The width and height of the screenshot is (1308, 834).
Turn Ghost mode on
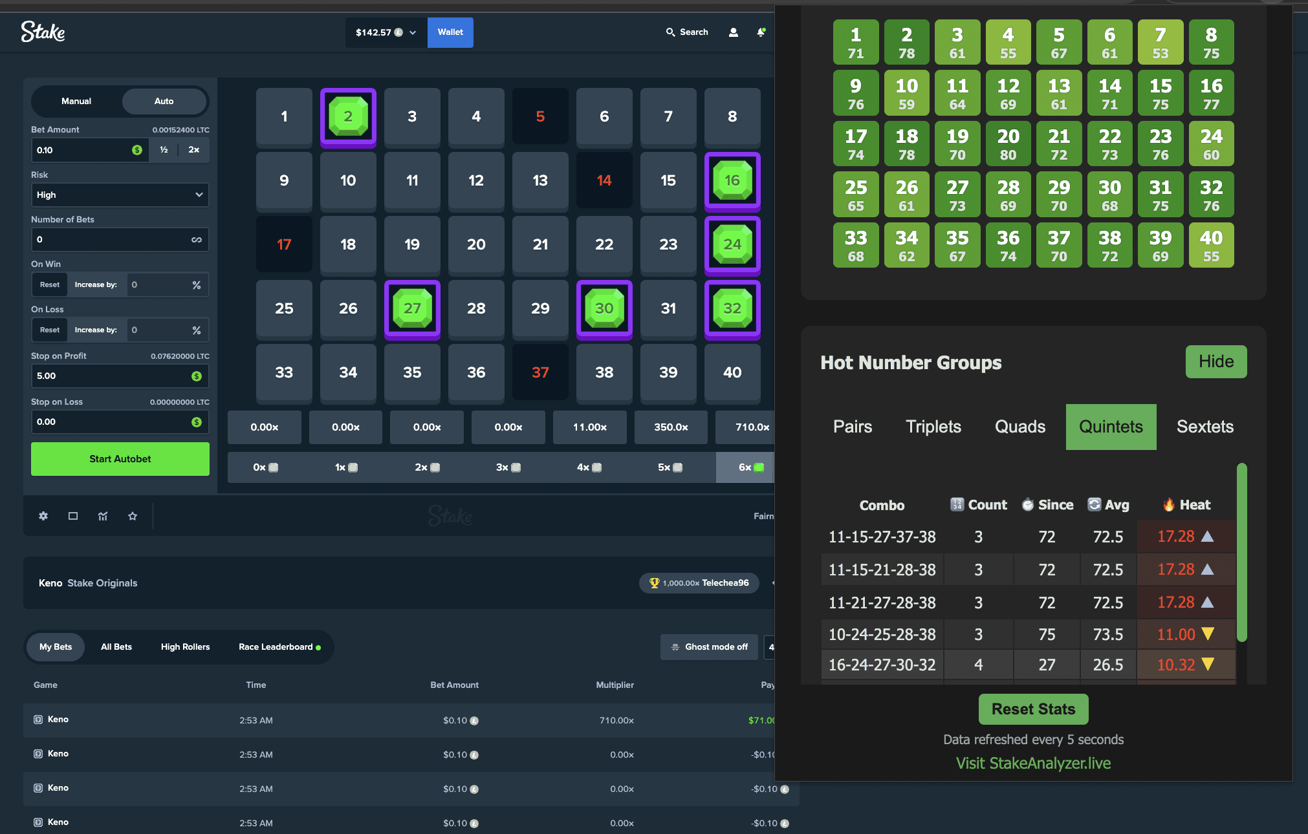tap(709, 647)
